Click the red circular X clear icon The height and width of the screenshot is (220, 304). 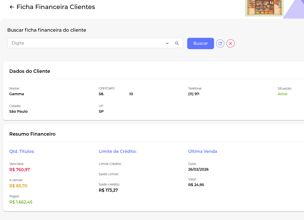231,43
